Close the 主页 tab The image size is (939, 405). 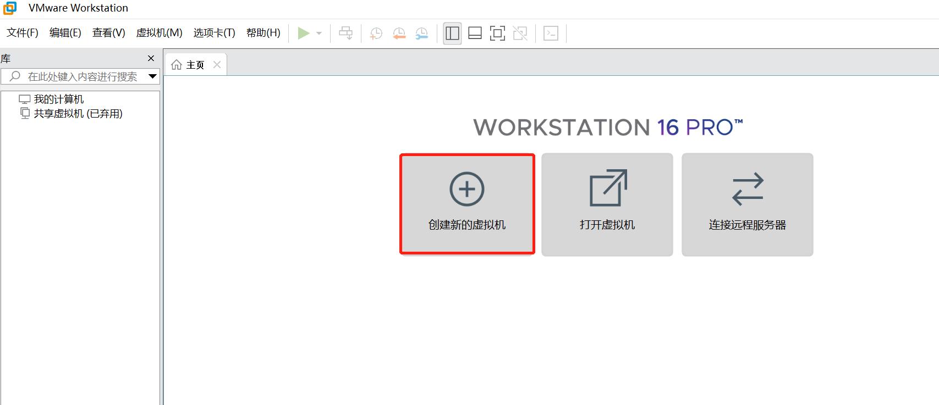click(x=217, y=65)
